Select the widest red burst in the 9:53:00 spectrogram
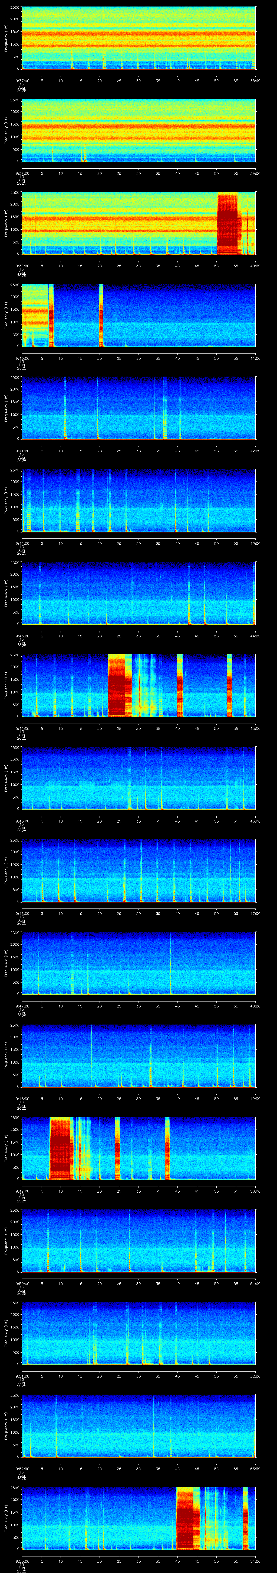Image resolution: width=277 pixels, height=1573 pixels. [187, 1518]
